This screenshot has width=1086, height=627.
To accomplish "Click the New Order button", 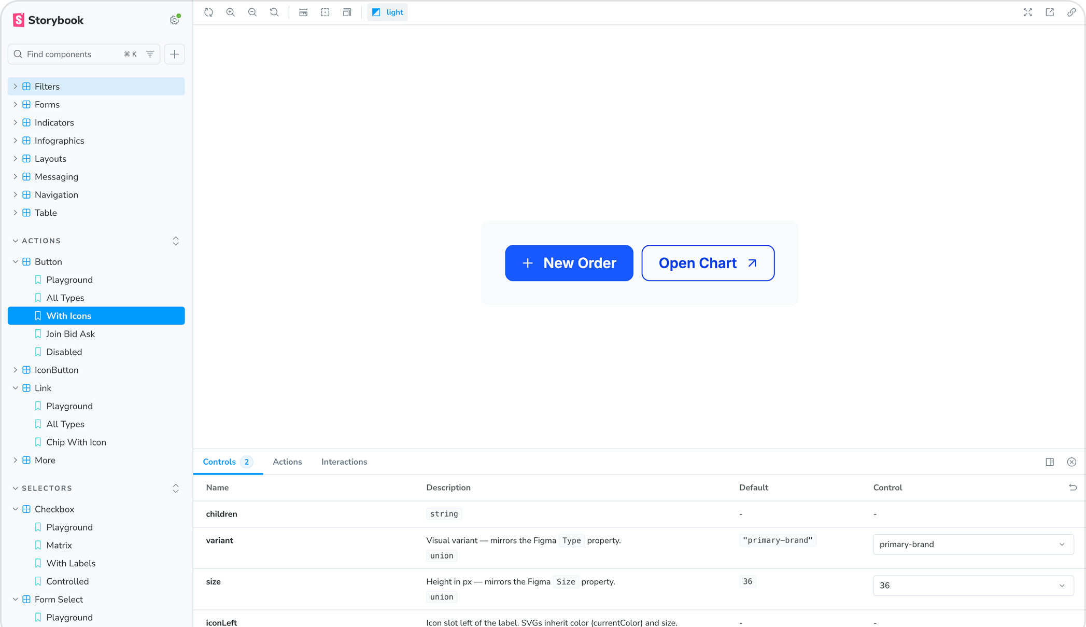I will pyautogui.click(x=569, y=263).
